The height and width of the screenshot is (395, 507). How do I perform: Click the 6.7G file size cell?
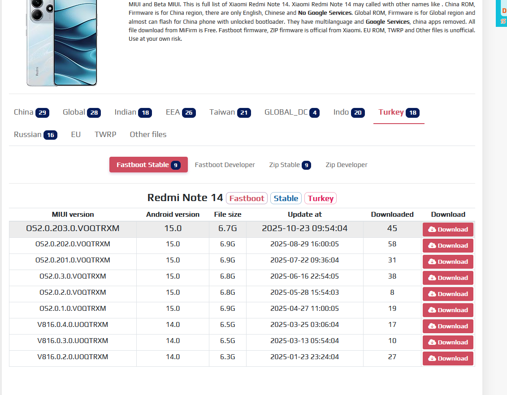pyautogui.click(x=228, y=228)
